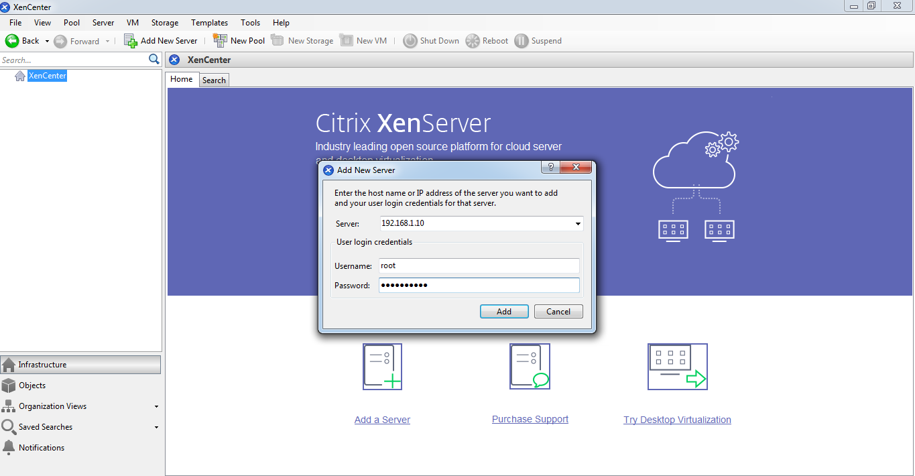Select the Notifications label
The height and width of the screenshot is (476, 915).
pyautogui.click(x=42, y=448)
